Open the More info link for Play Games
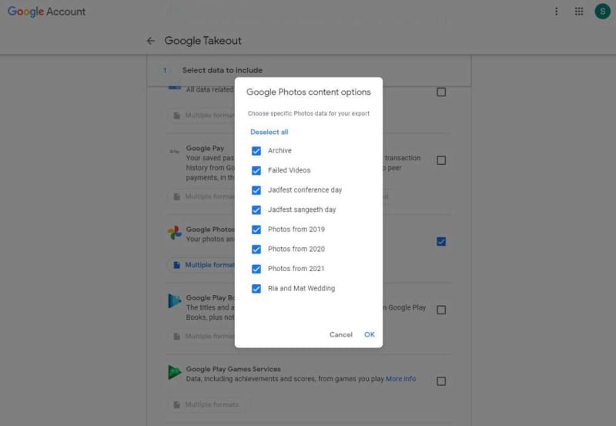616x426 pixels. [x=400, y=379]
